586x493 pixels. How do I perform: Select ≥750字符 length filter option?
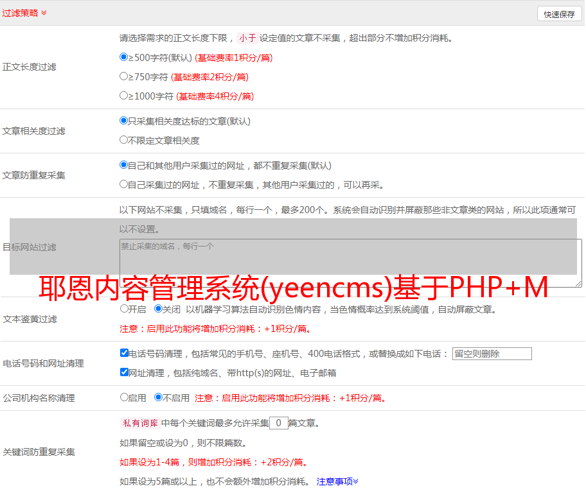pyautogui.click(x=124, y=76)
